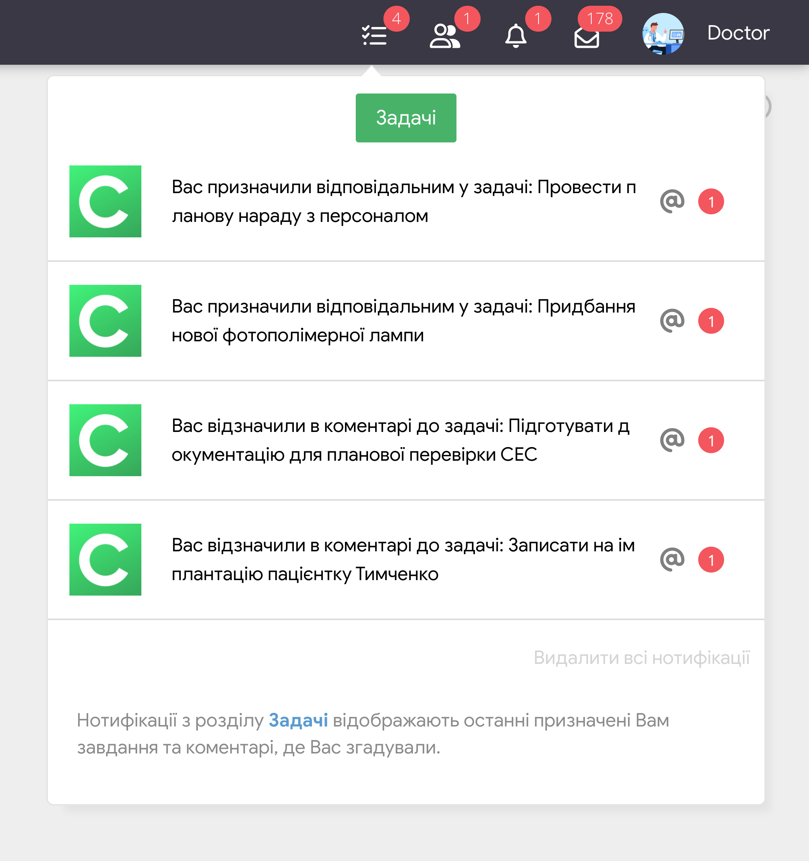809x861 pixels.
Task: Click the doctor profile avatar
Action: 663,34
